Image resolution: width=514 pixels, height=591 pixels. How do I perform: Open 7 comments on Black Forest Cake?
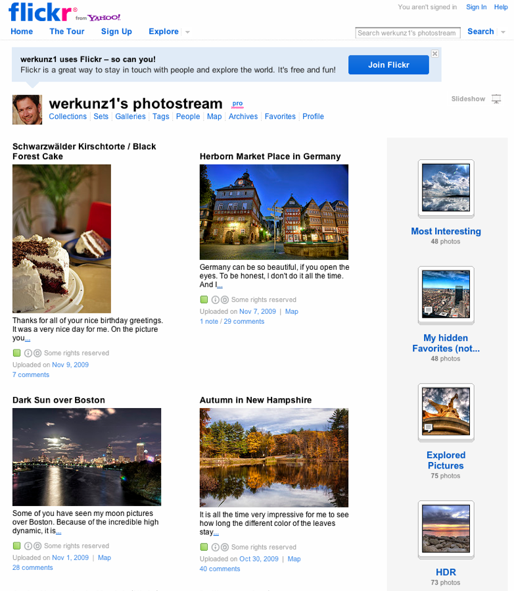tap(31, 374)
